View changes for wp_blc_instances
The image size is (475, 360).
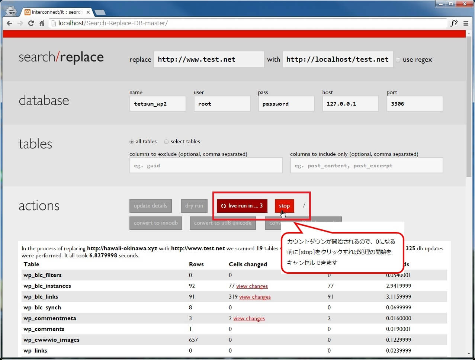tap(252, 286)
